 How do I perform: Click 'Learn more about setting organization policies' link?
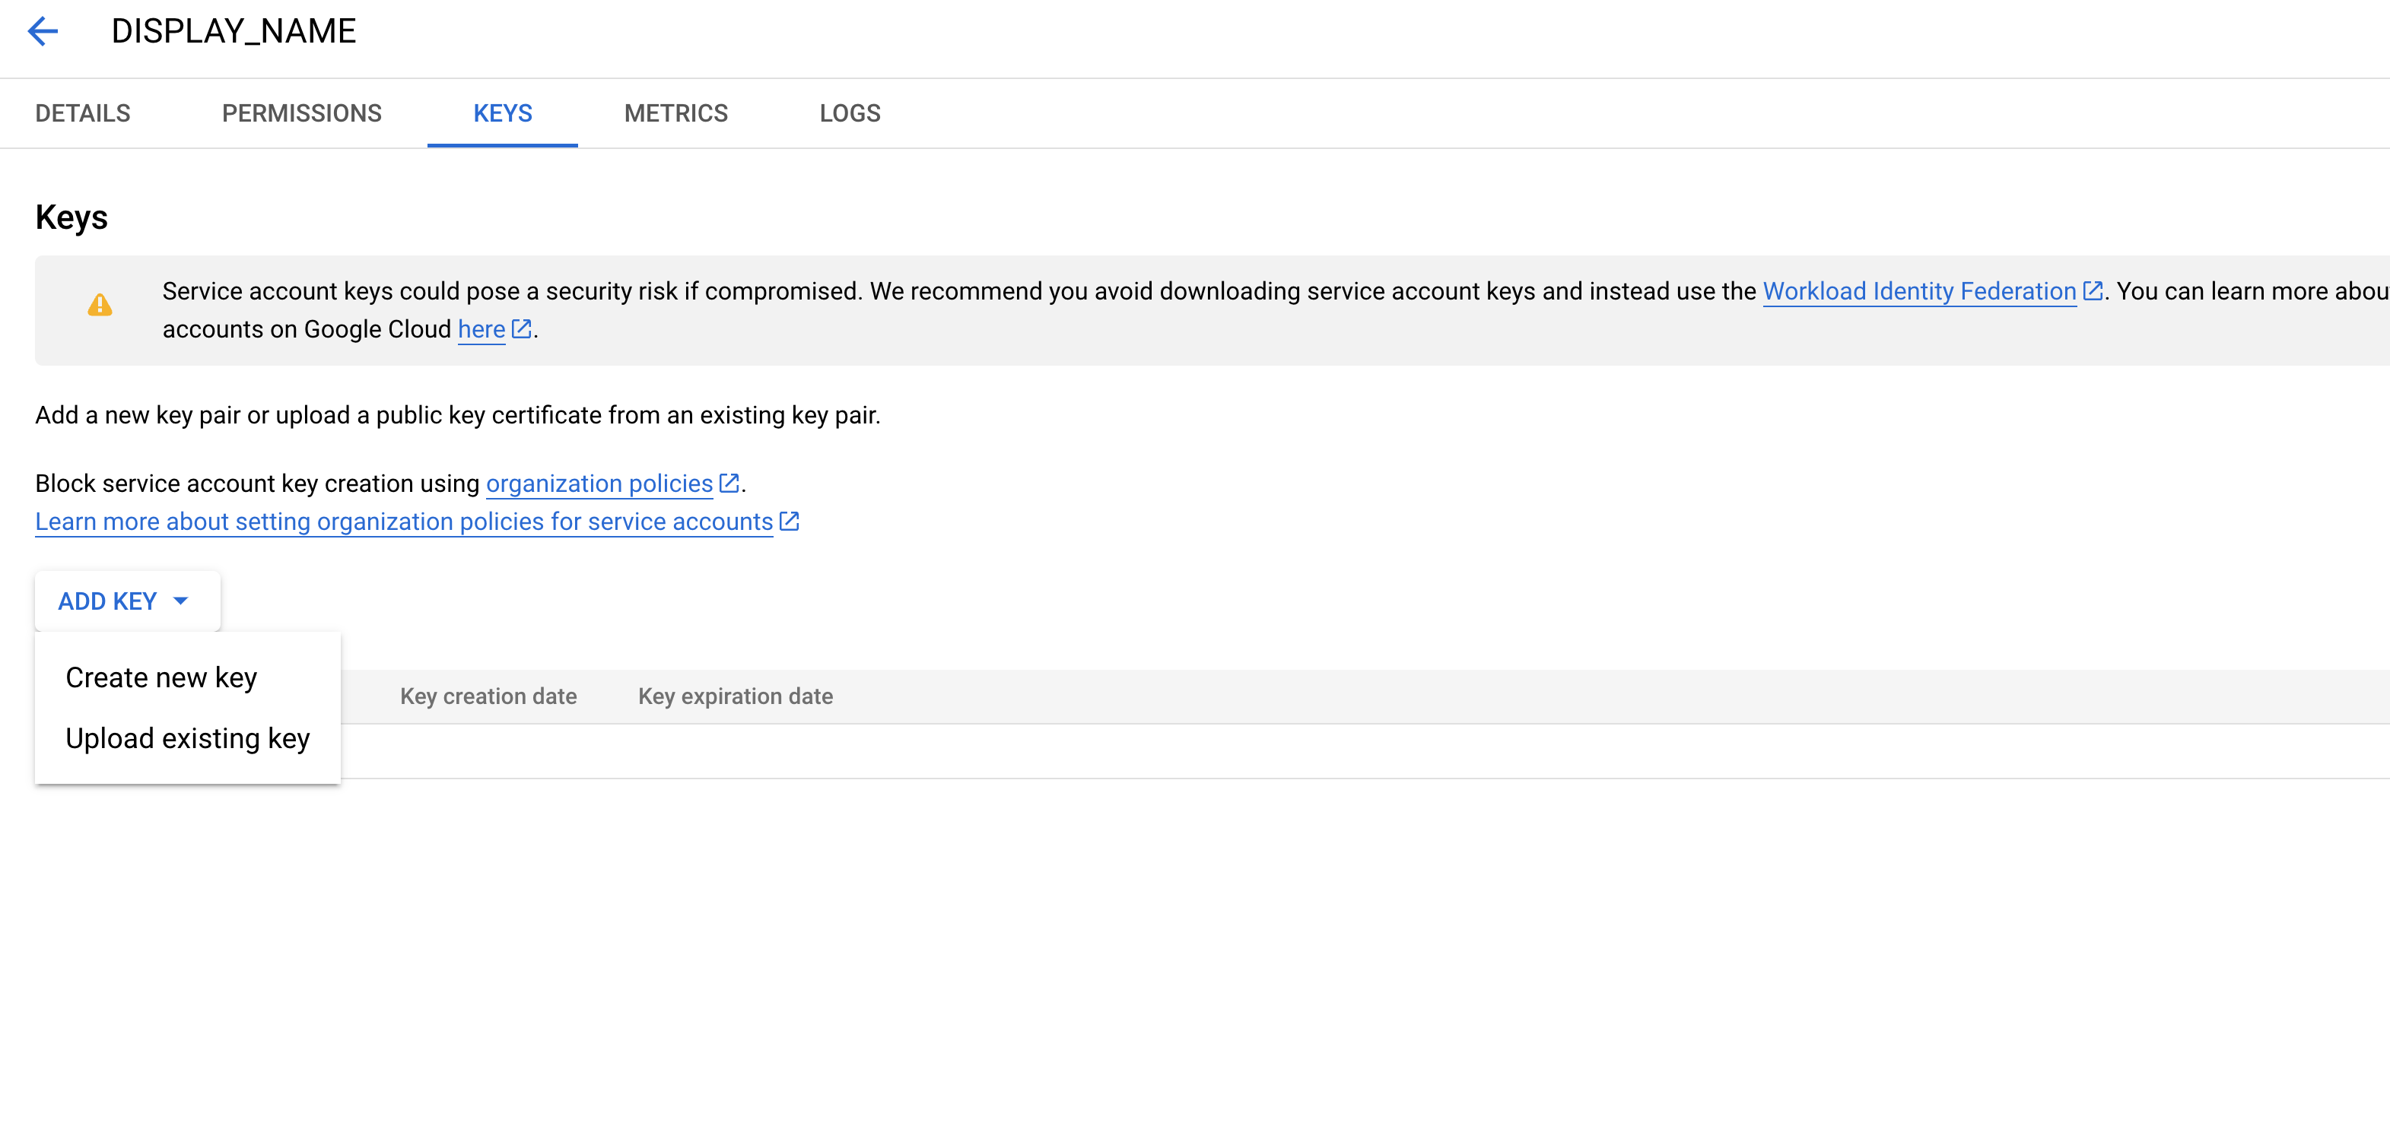(402, 521)
